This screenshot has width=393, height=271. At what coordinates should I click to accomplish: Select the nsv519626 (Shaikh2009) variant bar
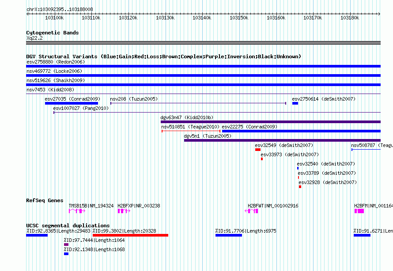pyautogui.click(x=203, y=85)
